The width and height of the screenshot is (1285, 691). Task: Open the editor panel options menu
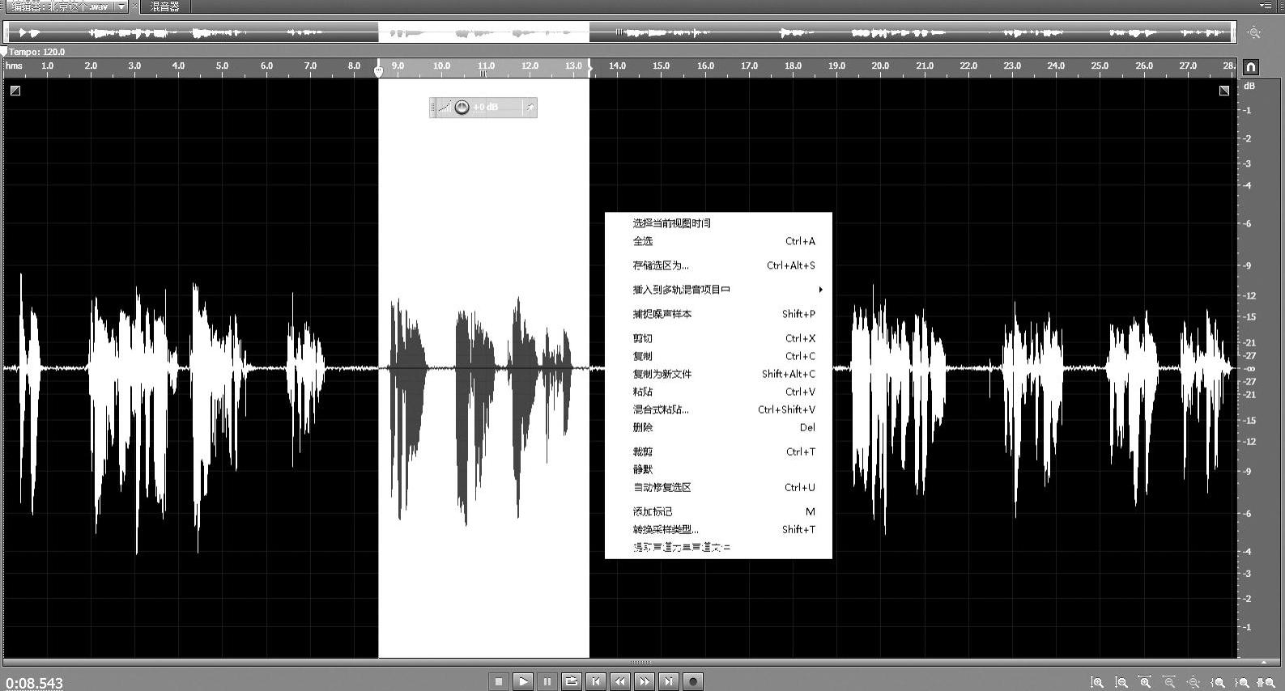coord(1266,6)
